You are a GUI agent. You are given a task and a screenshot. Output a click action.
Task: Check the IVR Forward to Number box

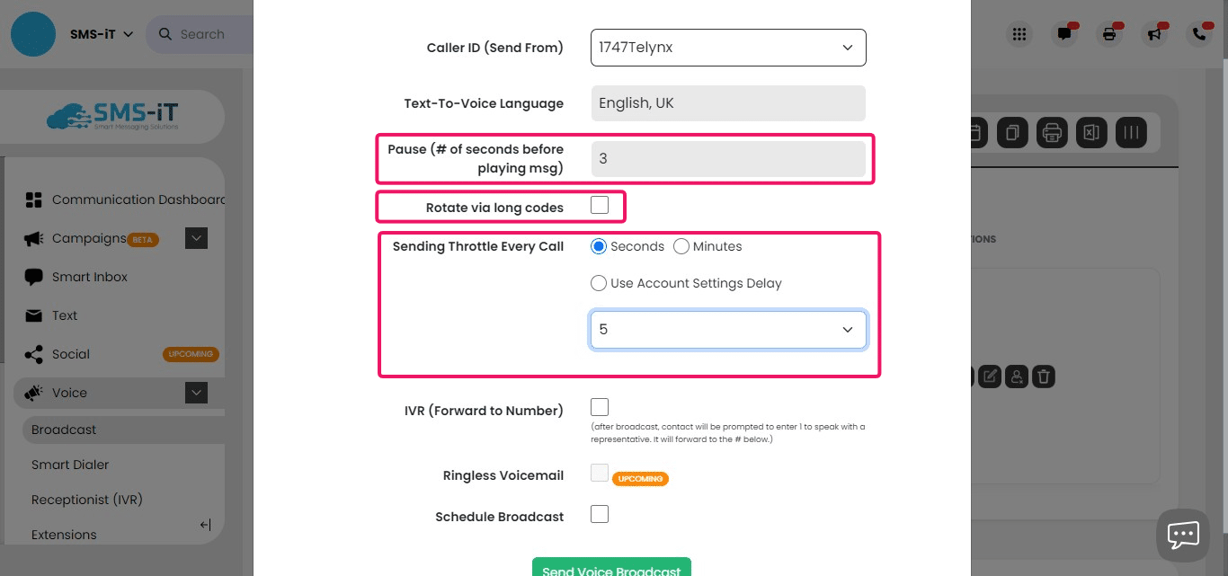[600, 407]
